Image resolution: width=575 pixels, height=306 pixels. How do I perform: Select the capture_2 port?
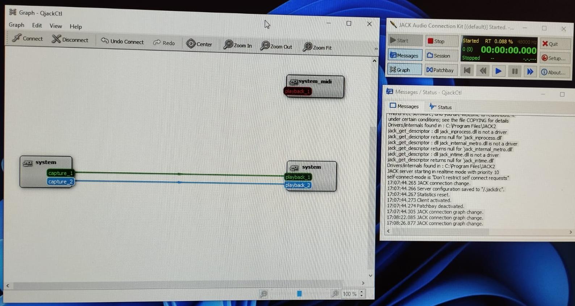point(60,182)
